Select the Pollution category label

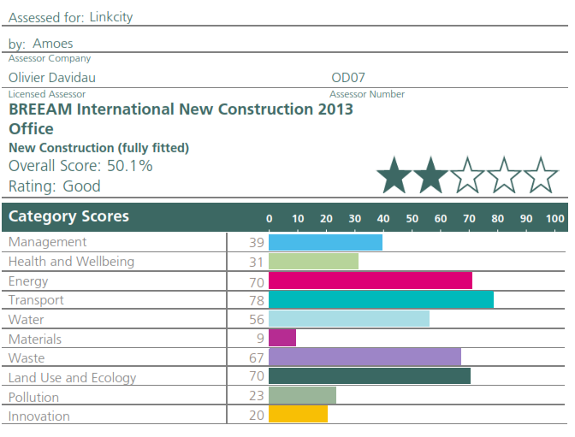33,398
